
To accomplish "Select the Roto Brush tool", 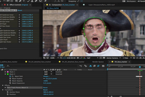I will 40,1.
